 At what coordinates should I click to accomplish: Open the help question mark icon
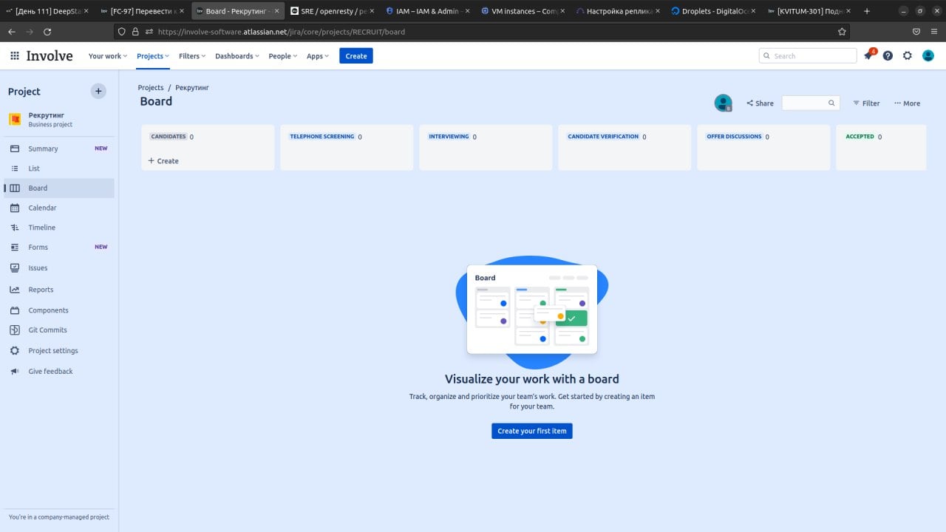coord(888,55)
